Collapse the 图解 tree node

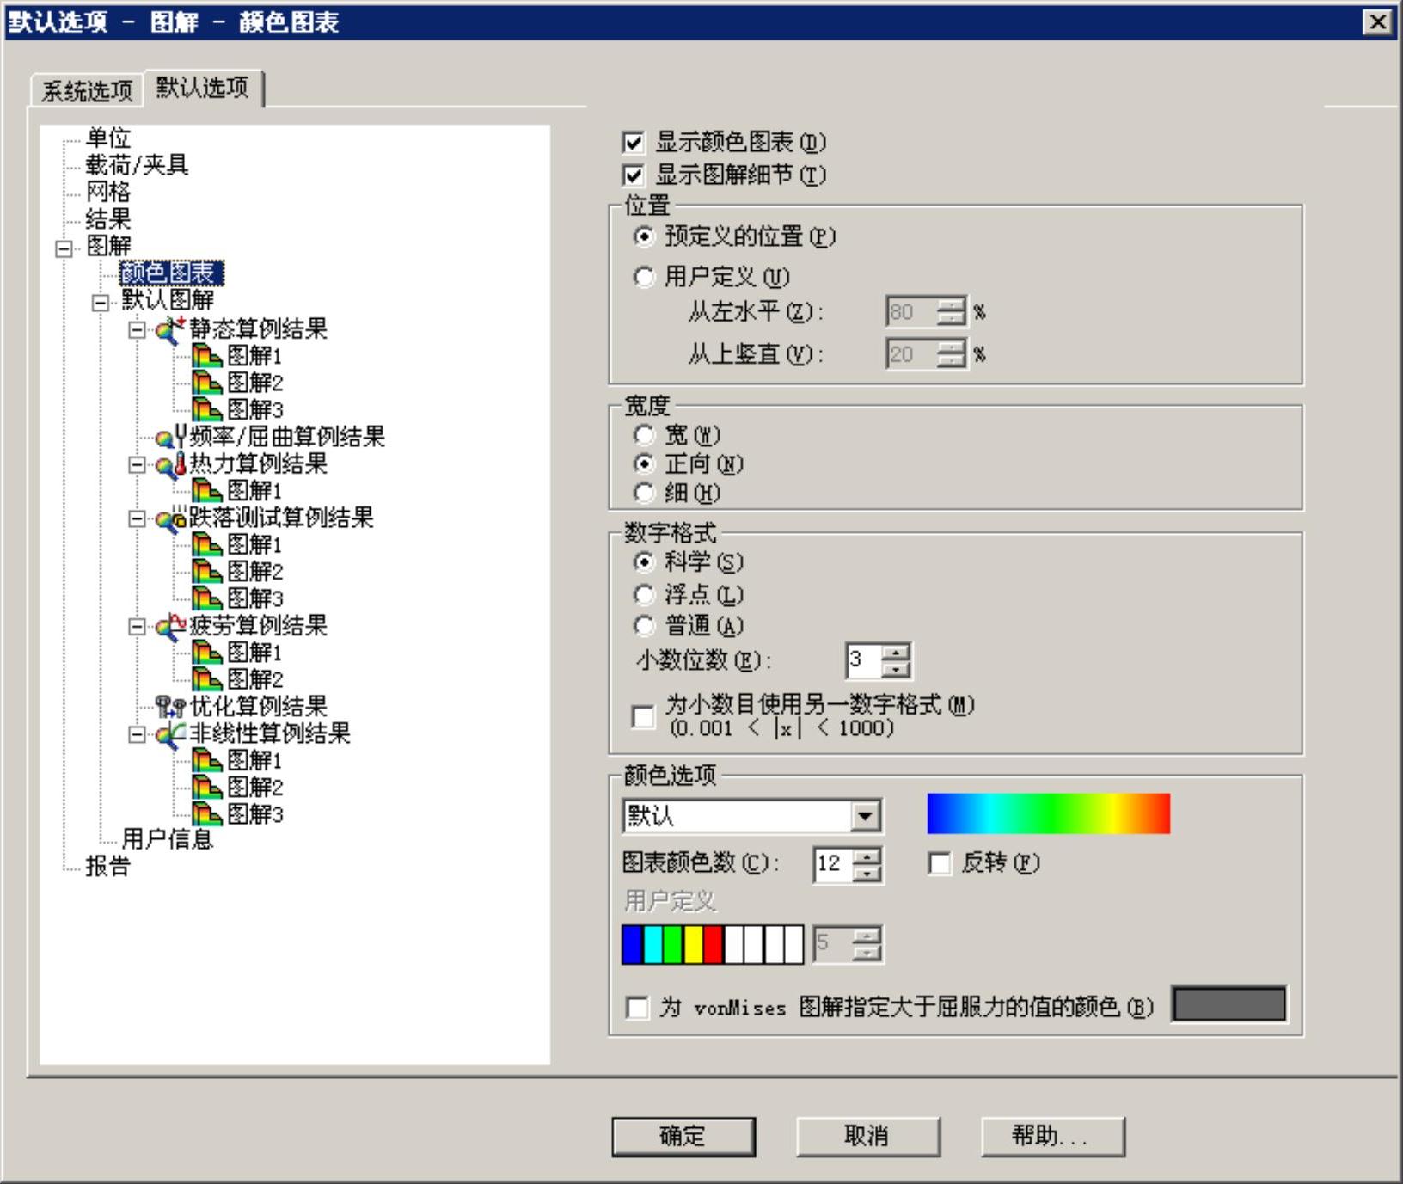click(x=64, y=248)
